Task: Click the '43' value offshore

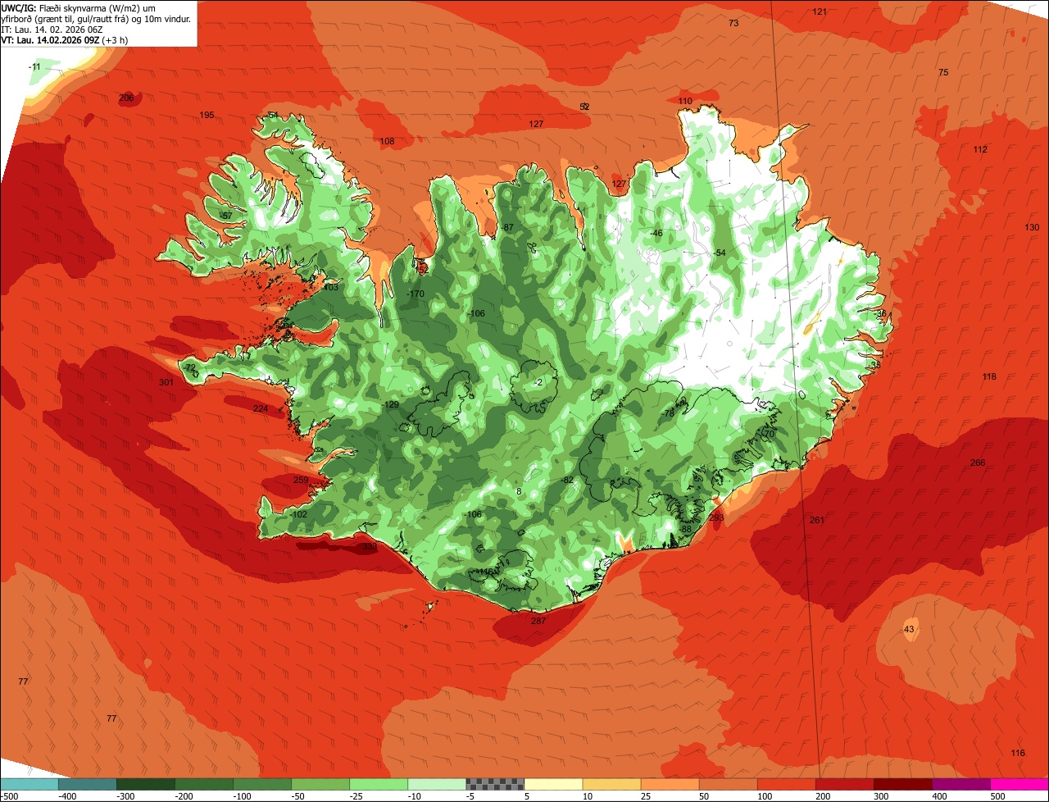Action: tap(909, 629)
